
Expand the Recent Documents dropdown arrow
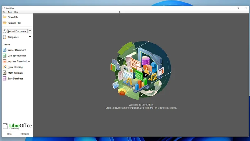pos(30,31)
